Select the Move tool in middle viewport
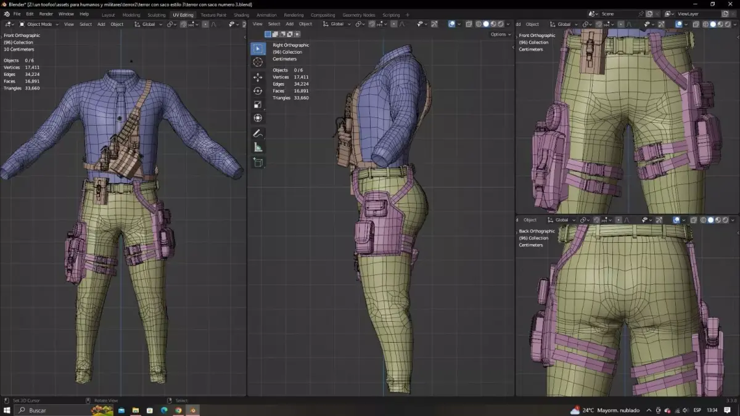The width and height of the screenshot is (740, 416). point(258,78)
